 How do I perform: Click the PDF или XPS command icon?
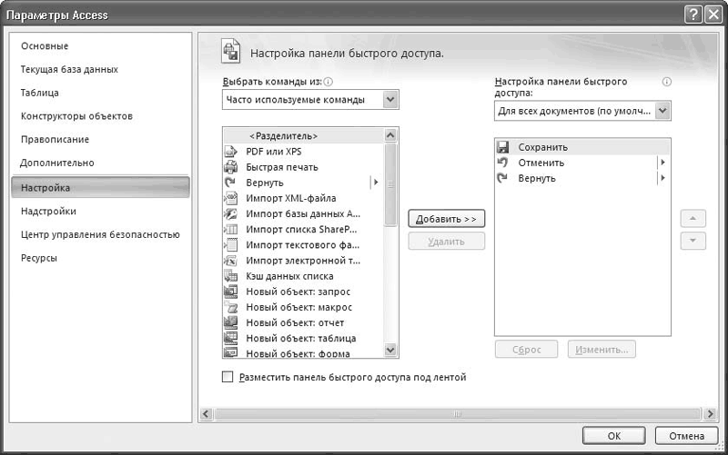point(230,152)
